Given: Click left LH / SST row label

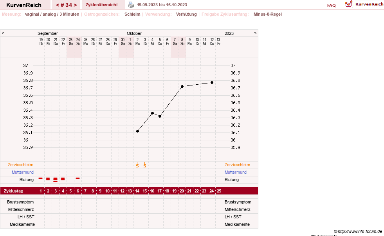Looking at the screenshot, I should (26, 217).
